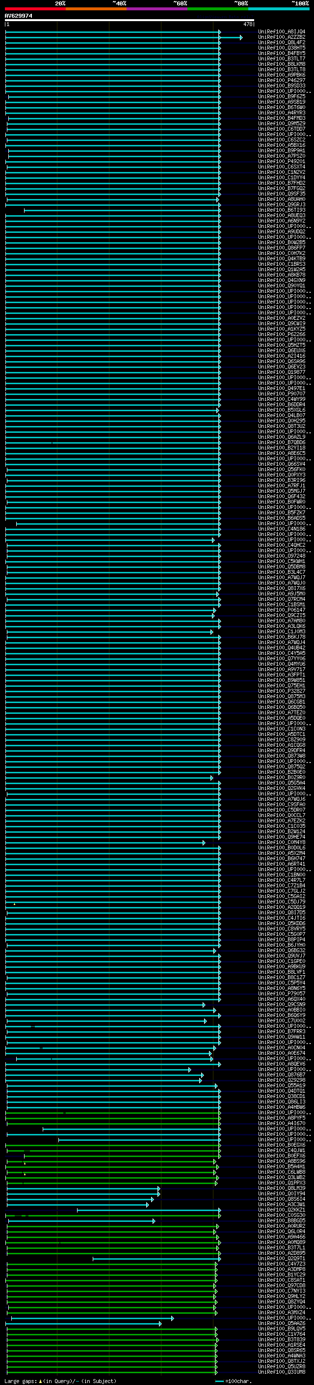Select hit label UniRef100_A7PSZ0
The height and width of the screenshot is (1385, 314).
pyautogui.click(x=282, y=156)
